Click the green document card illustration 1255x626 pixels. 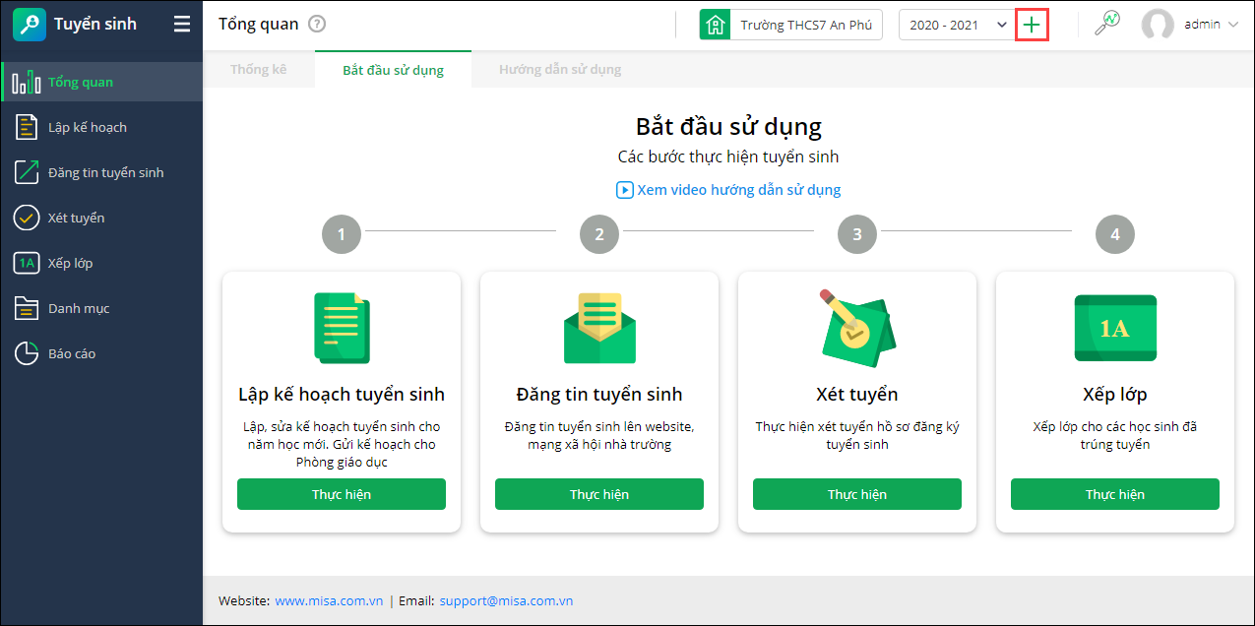[x=342, y=328]
